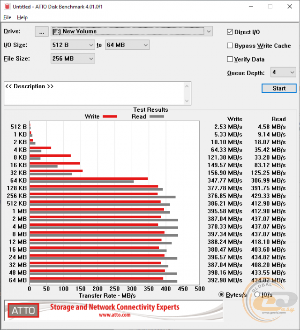Screen dimensions: 300x330
Task: Click the 48 MB row label
Action: pos(18,273)
